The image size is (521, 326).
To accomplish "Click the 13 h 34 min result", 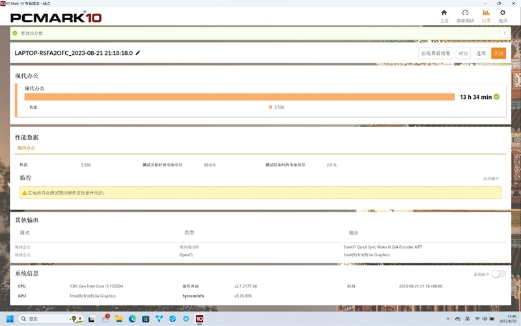I will pos(475,97).
